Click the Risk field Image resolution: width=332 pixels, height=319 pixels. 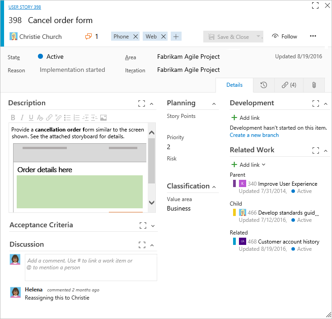(x=193, y=167)
